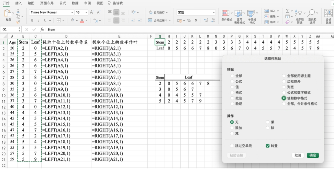Apply percent style to cell
The width and height of the screenshot is (335, 169).
coord(189,21)
